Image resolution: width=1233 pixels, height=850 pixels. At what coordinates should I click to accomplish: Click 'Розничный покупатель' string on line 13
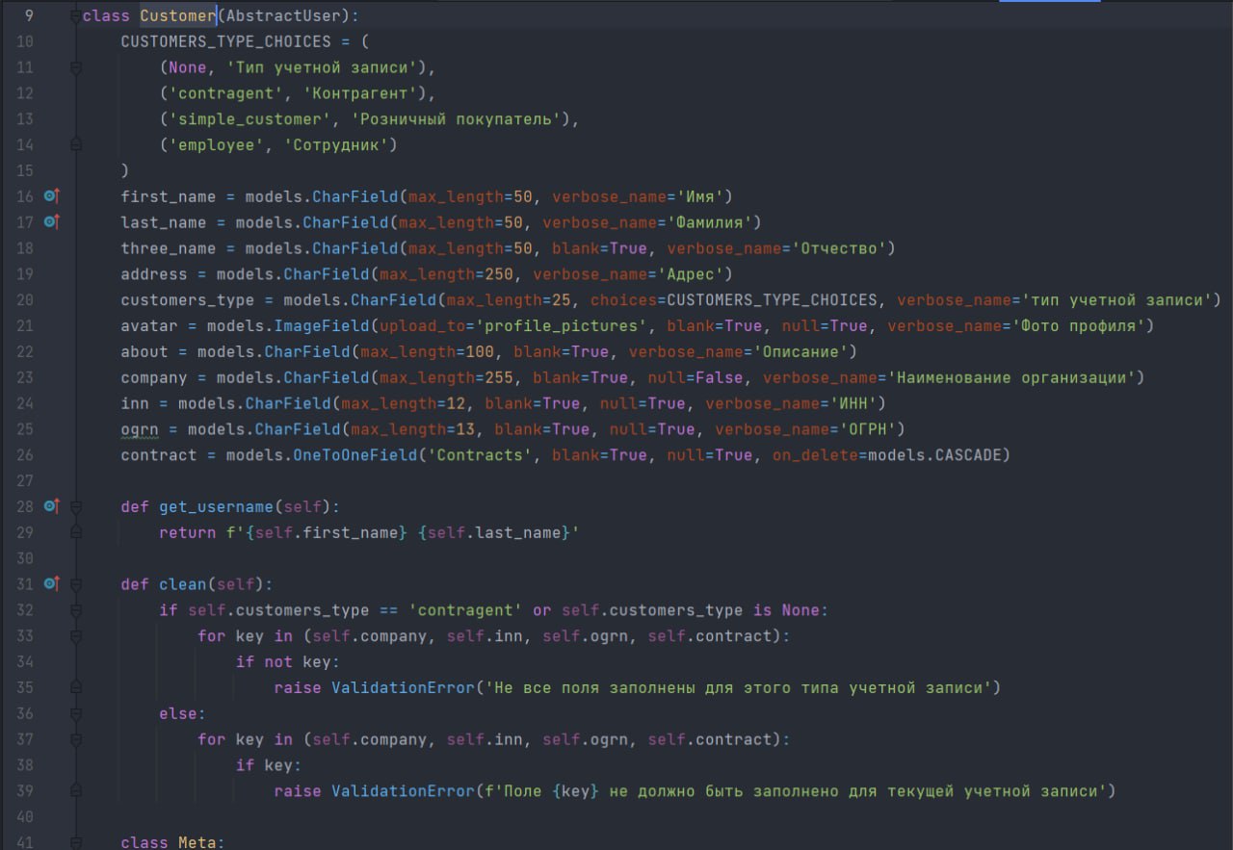457,119
